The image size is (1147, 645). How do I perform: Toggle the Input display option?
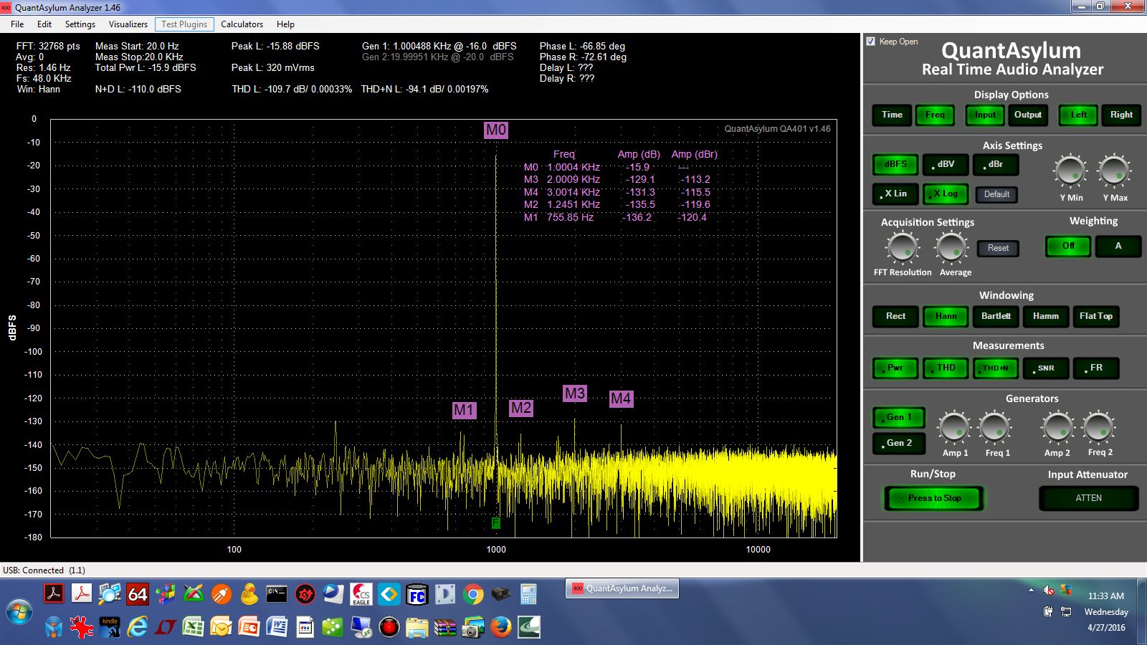[985, 115]
